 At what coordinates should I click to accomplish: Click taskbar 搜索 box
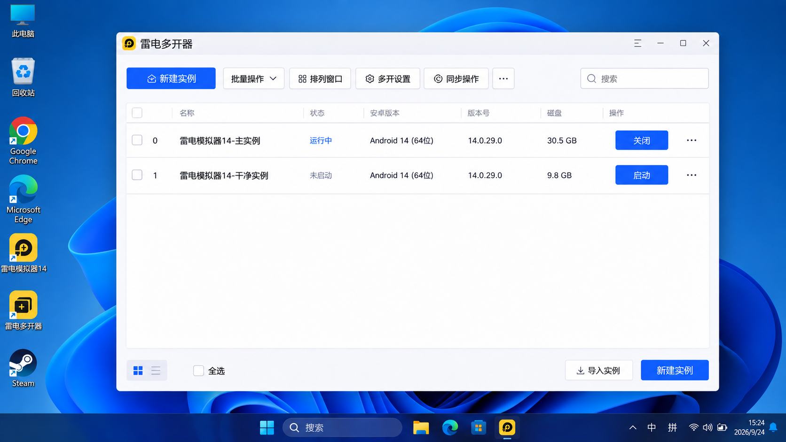tap(342, 427)
